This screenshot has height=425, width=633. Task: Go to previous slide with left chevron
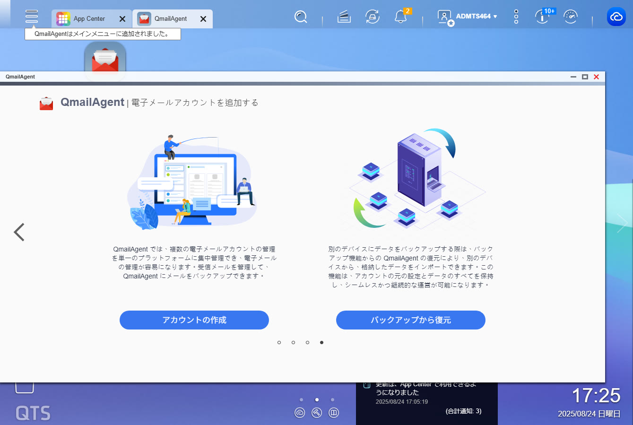[19, 232]
